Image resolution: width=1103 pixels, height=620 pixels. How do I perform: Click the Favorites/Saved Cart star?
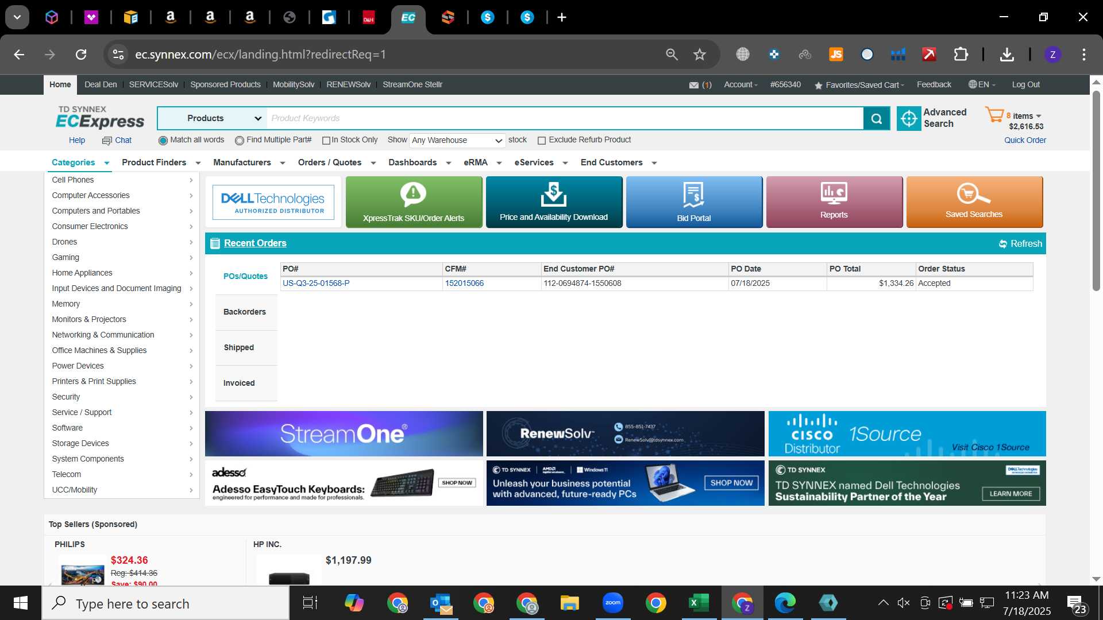point(818,86)
